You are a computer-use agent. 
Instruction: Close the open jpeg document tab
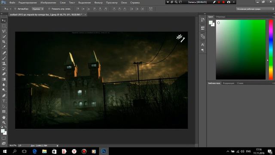(x=85, y=15)
